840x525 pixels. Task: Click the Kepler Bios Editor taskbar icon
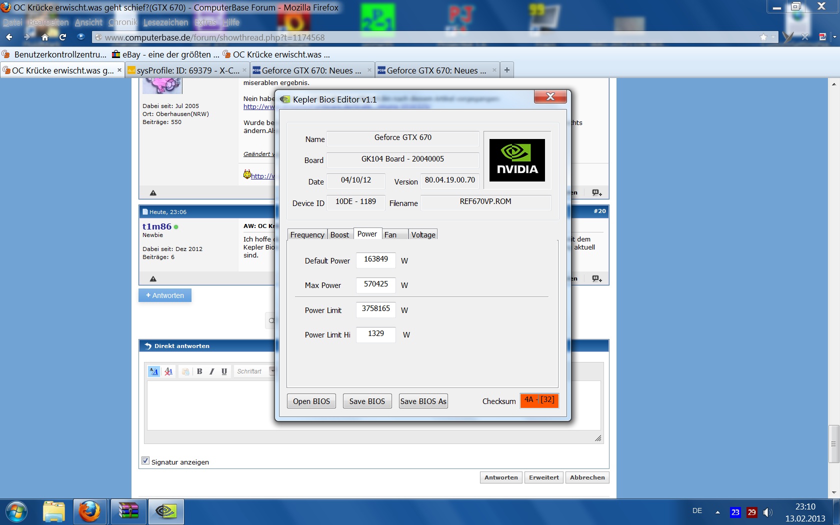[x=165, y=512]
